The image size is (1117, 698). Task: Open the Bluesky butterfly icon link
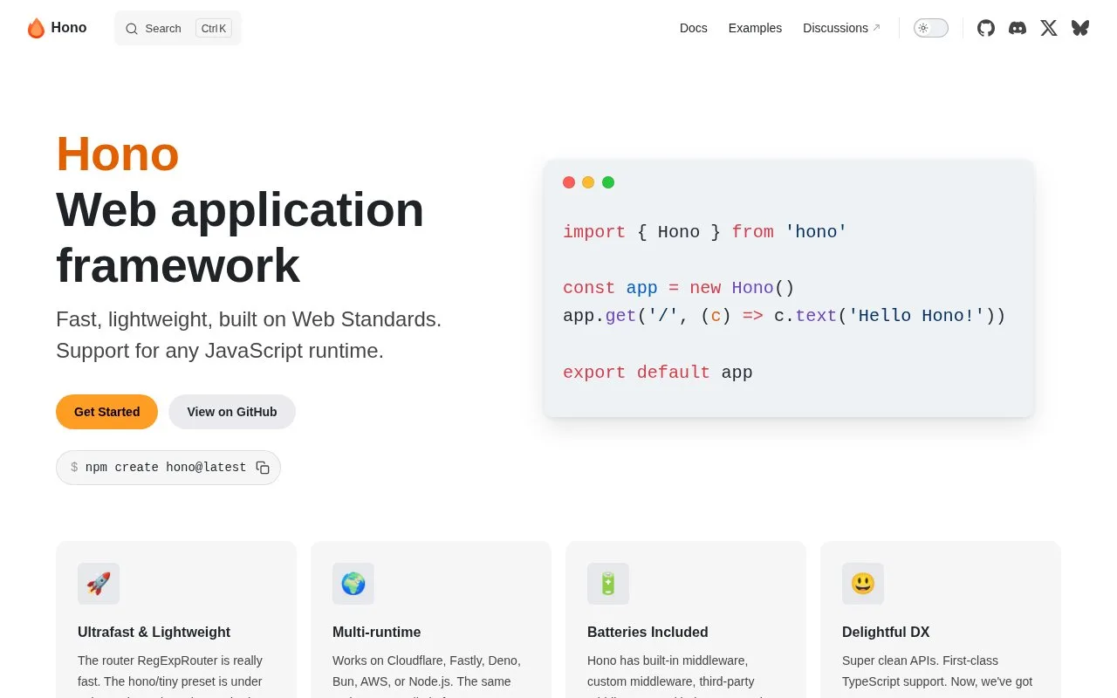click(1080, 28)
